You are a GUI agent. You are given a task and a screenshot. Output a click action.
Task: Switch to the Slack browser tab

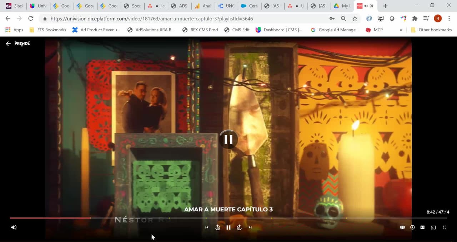pos(14,6)
